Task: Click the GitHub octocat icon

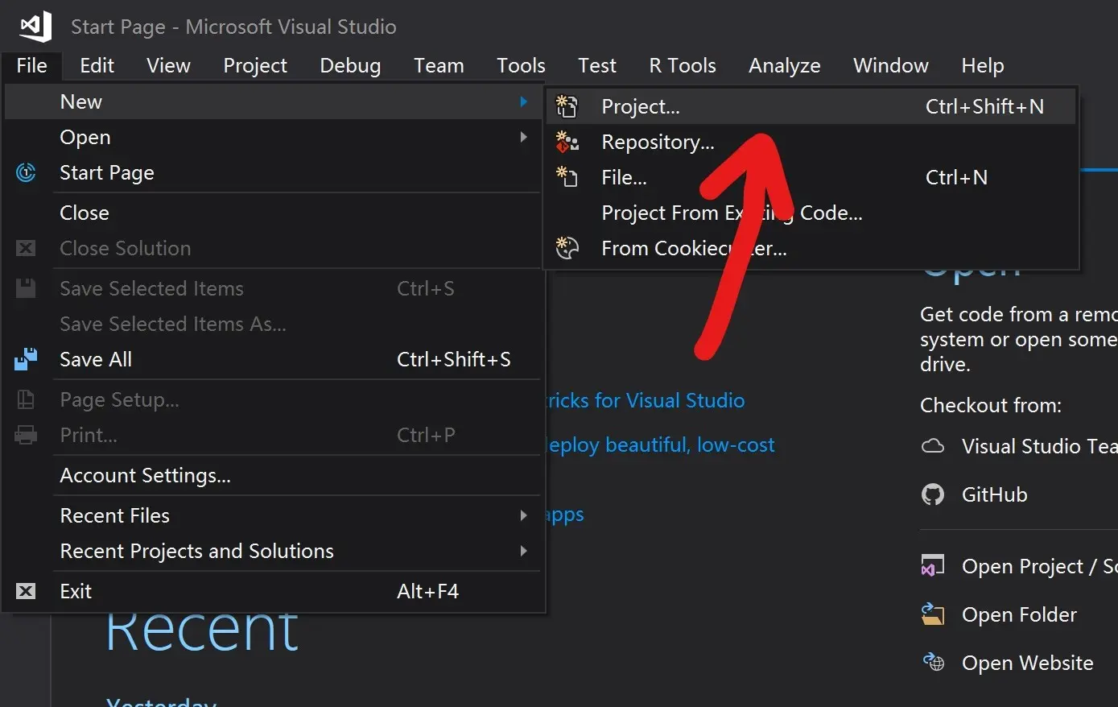Action: 933,494
